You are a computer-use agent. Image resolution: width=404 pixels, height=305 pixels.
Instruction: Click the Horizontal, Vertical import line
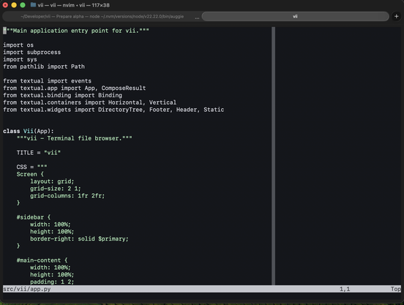90,102
